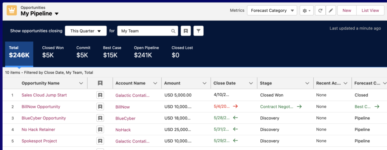This screenshot has height=150, width=387.
Task: Click the pencil edit list icon
Action: 331,11
